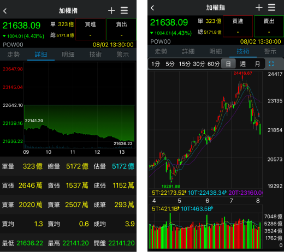This screenshot has height=252, width=284.
Task: Tap the 買張 2646萬 value
Action: pos(31,185)
